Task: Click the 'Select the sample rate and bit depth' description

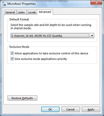Action: point(51,27)
